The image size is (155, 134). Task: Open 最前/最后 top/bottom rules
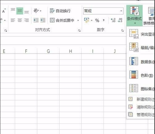pos(141,48)
